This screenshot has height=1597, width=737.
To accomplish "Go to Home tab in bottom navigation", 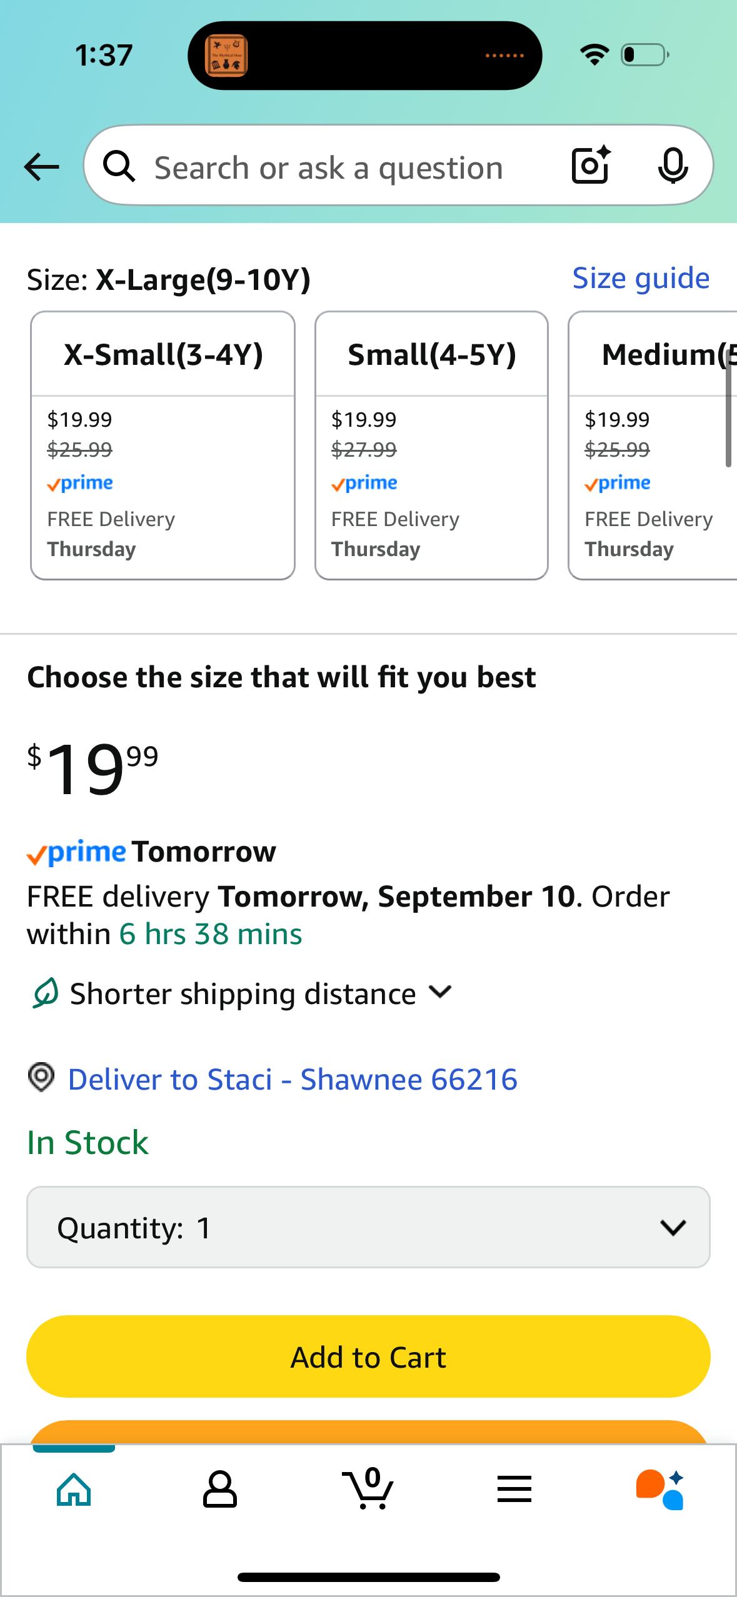I will tap(74, 1490).
